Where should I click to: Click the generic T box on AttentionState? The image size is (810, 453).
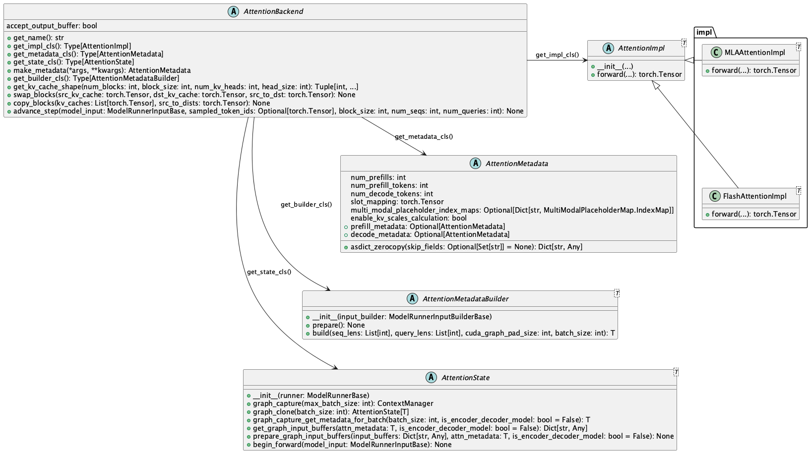click(676, 372)
